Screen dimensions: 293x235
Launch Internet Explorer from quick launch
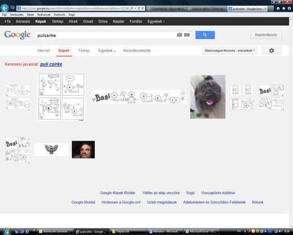click(27, 232)
